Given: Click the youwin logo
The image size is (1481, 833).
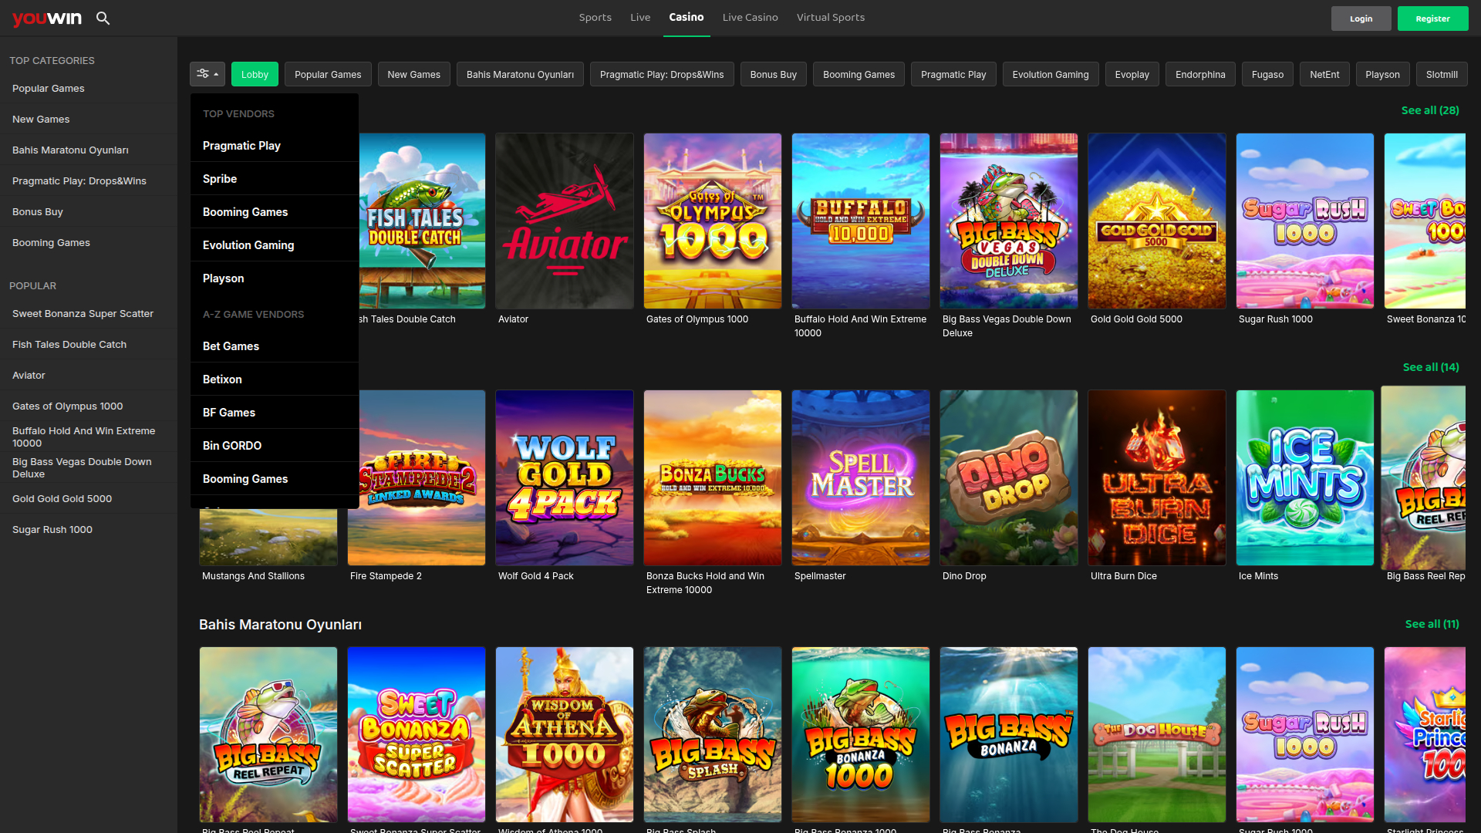Looking at the screenshot, I should pos(46,18).
